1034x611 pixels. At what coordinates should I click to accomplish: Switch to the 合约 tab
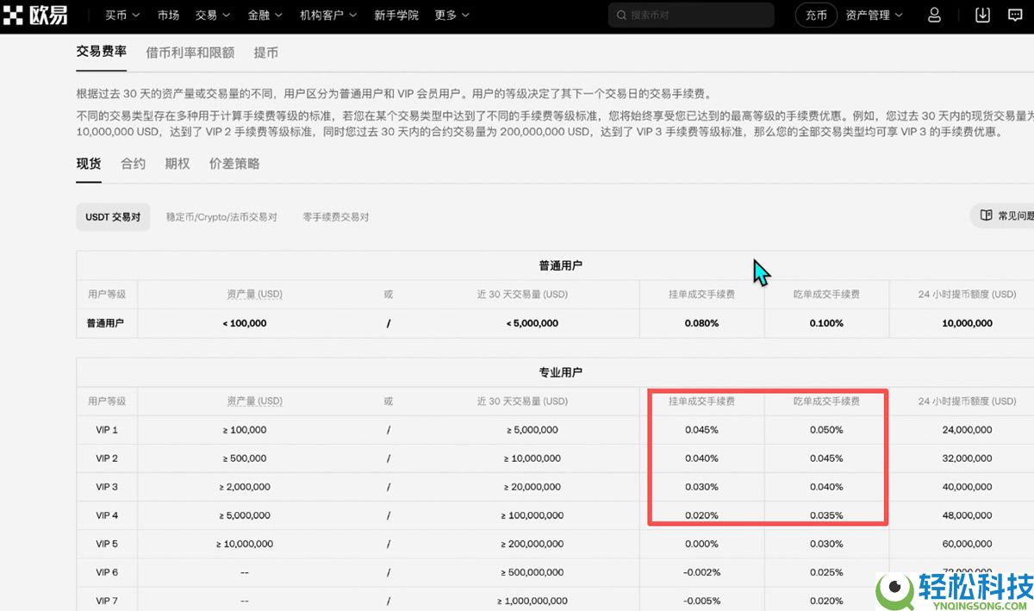tap(133, 163)
